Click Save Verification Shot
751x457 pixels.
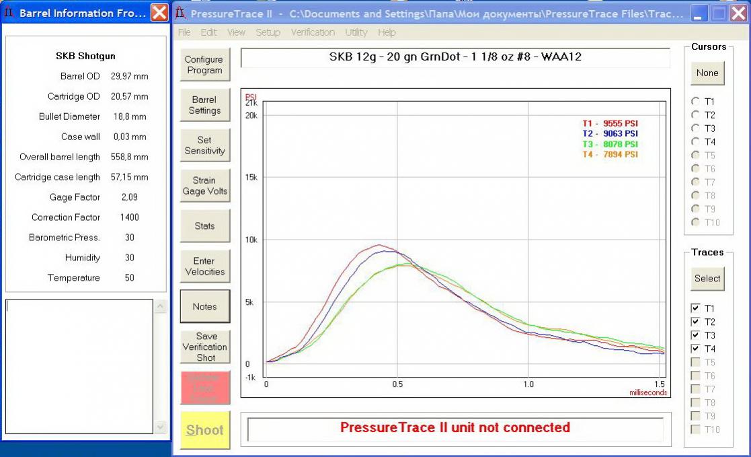[x=204, y=347]
